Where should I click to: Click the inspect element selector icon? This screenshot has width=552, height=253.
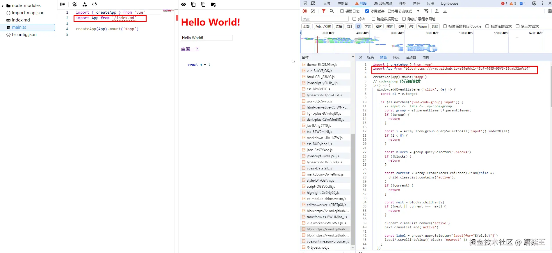tap(305, 3)
